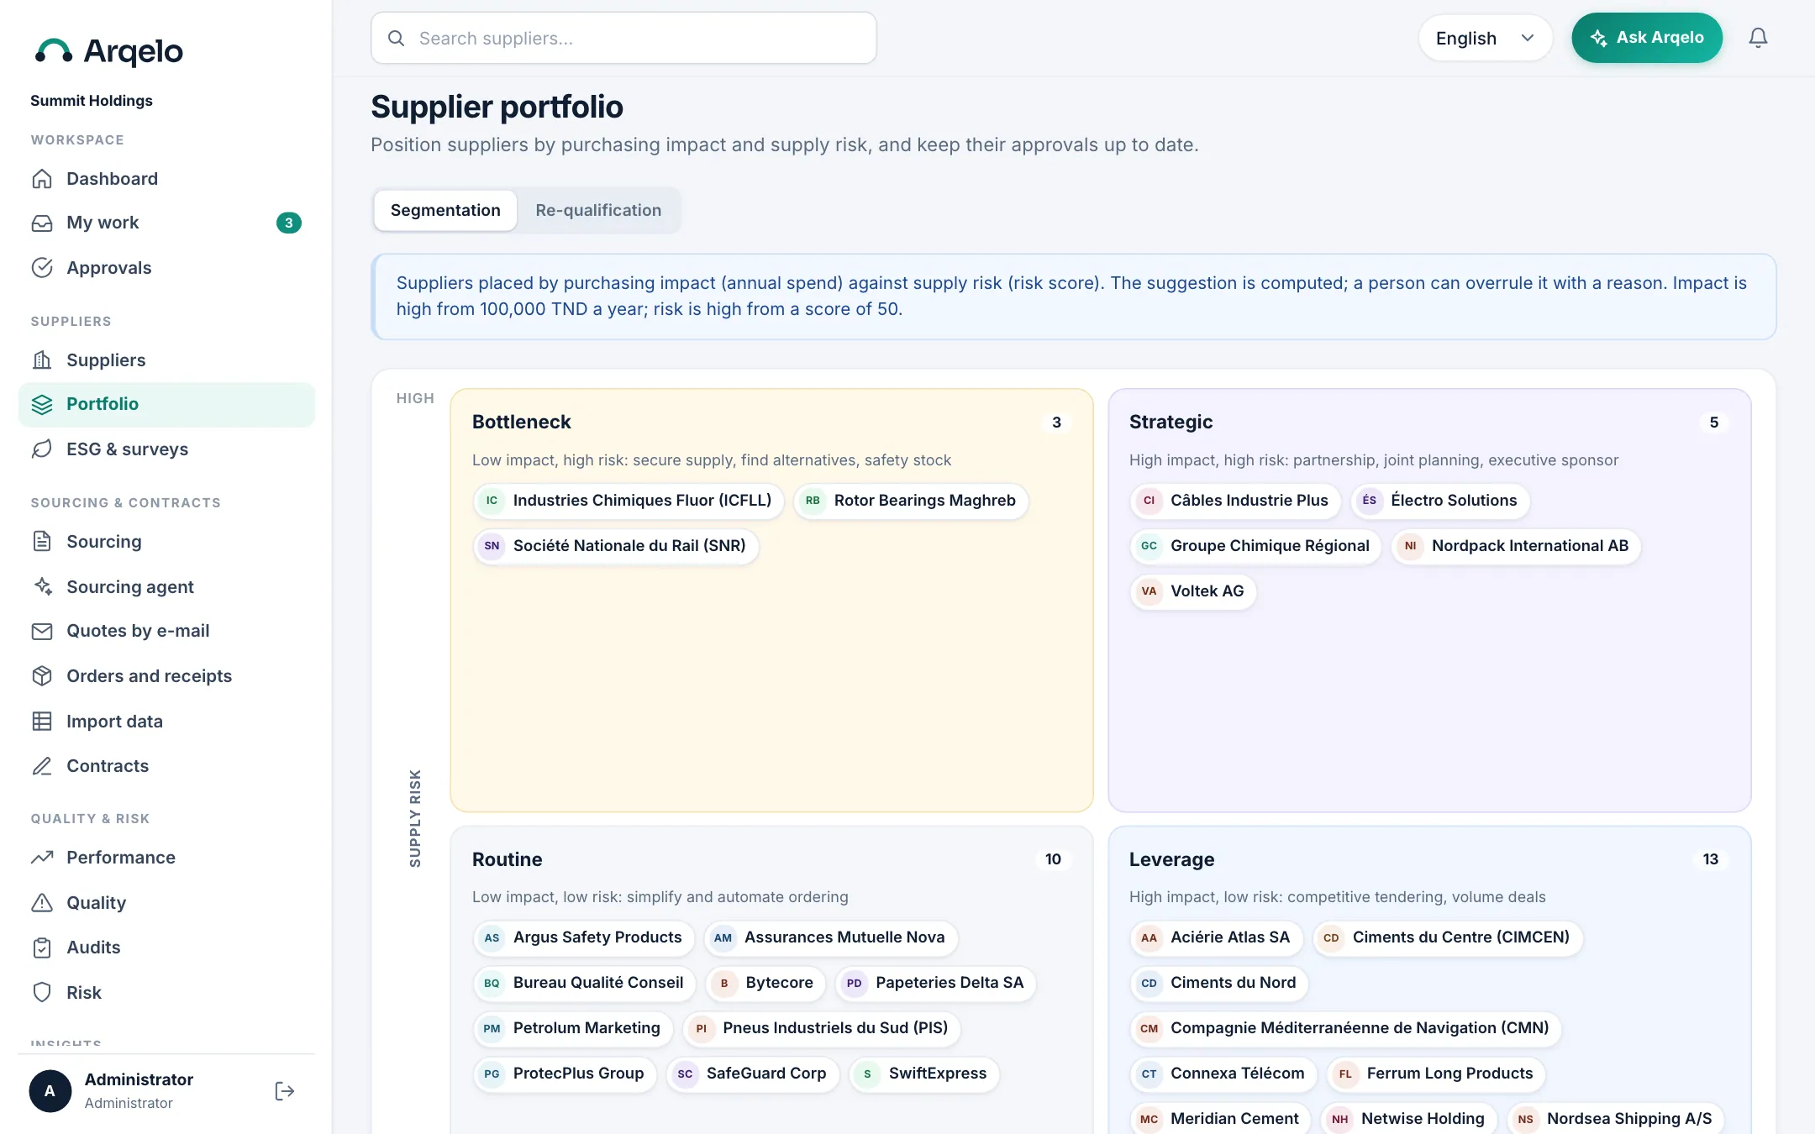
Task: Click the Suppliers building icon
Action: [42, 360]
